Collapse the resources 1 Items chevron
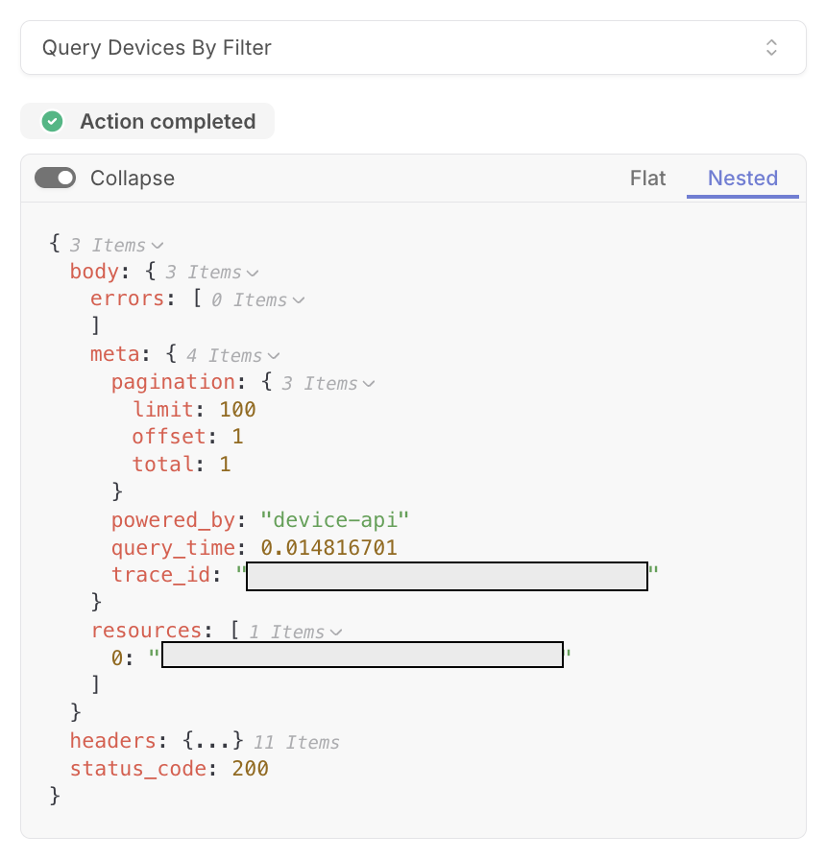The width and height of the screenshot is (826, 860). [x=336, y=633]
